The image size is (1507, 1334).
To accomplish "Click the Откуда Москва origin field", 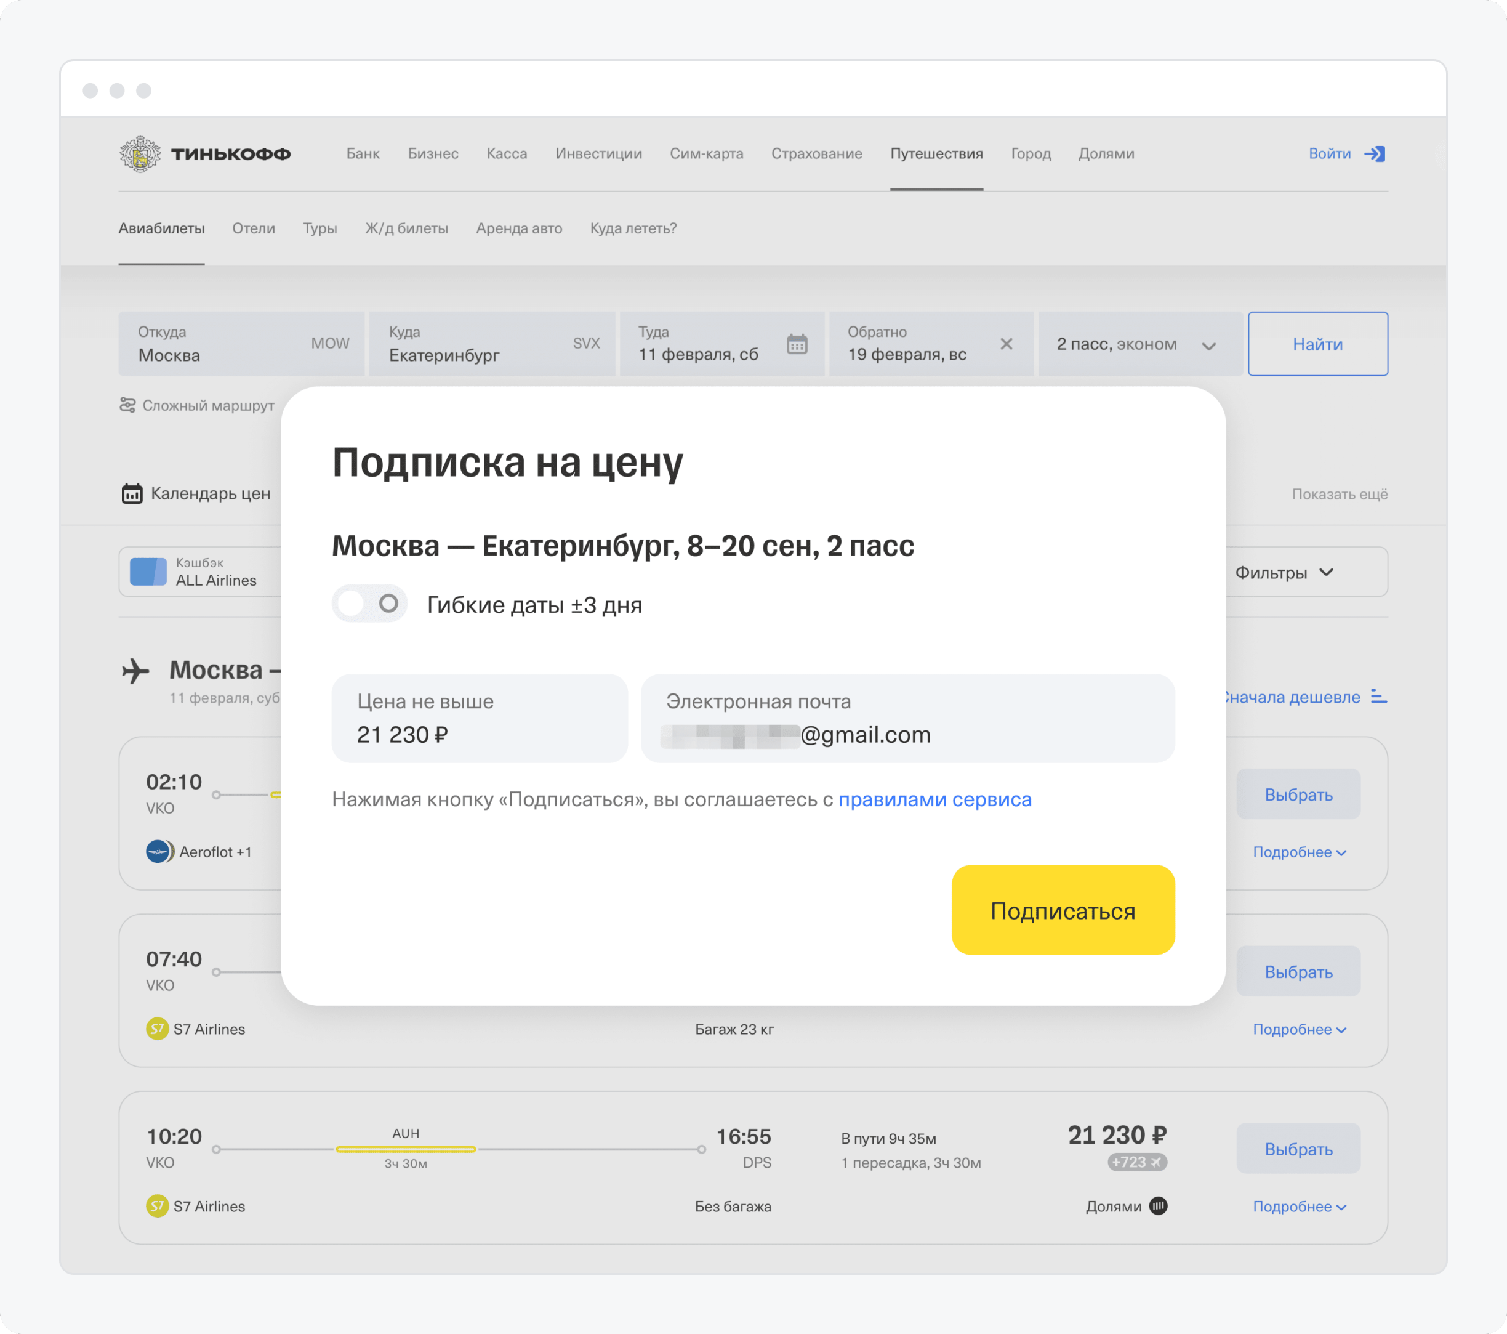I will point(242,344).
